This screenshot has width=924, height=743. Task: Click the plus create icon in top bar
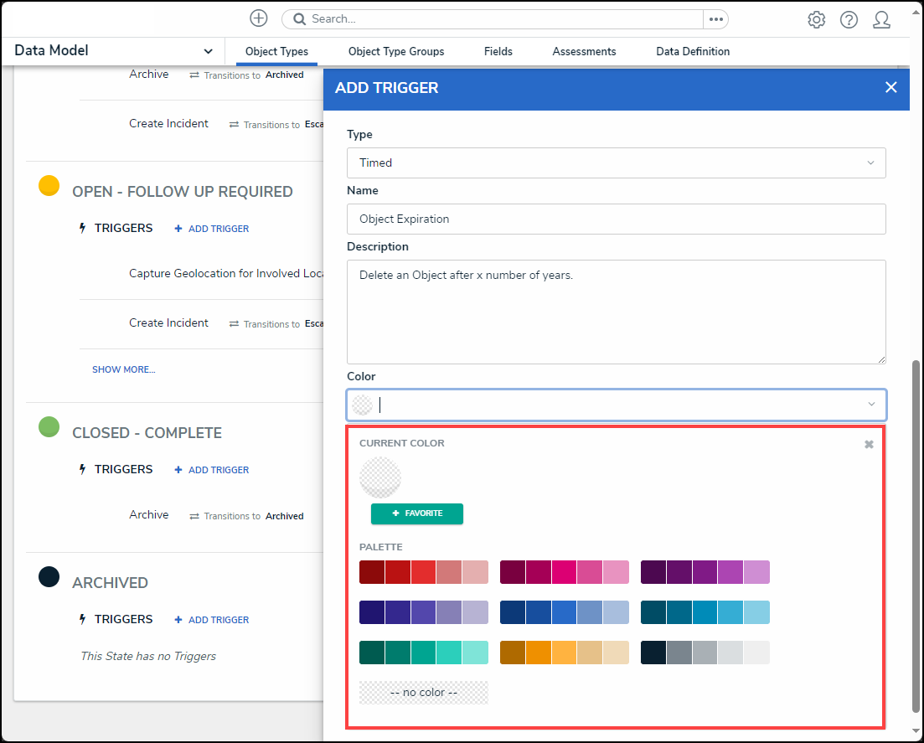click(259, 18)
